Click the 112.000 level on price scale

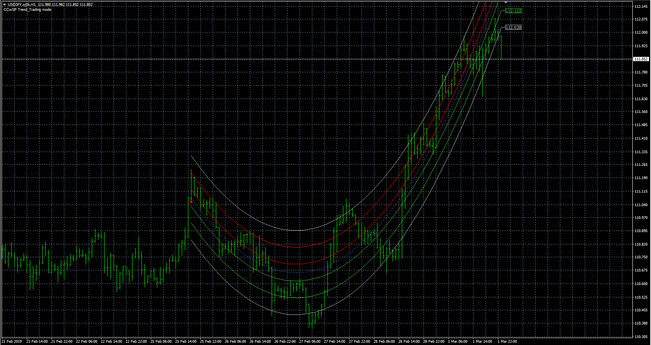pos(641,32)
